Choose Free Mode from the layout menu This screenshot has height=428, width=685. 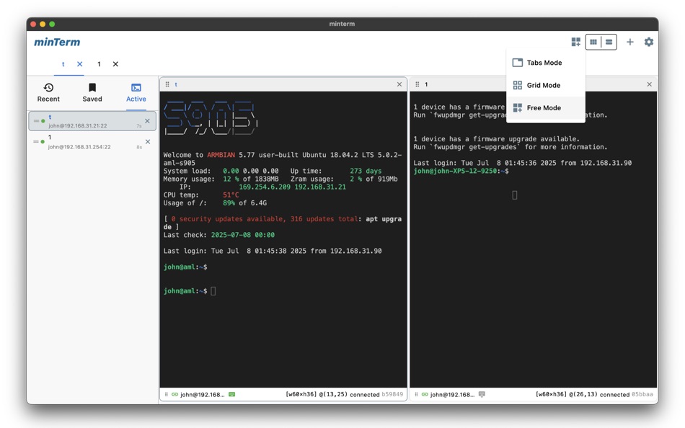coord(546,108)
